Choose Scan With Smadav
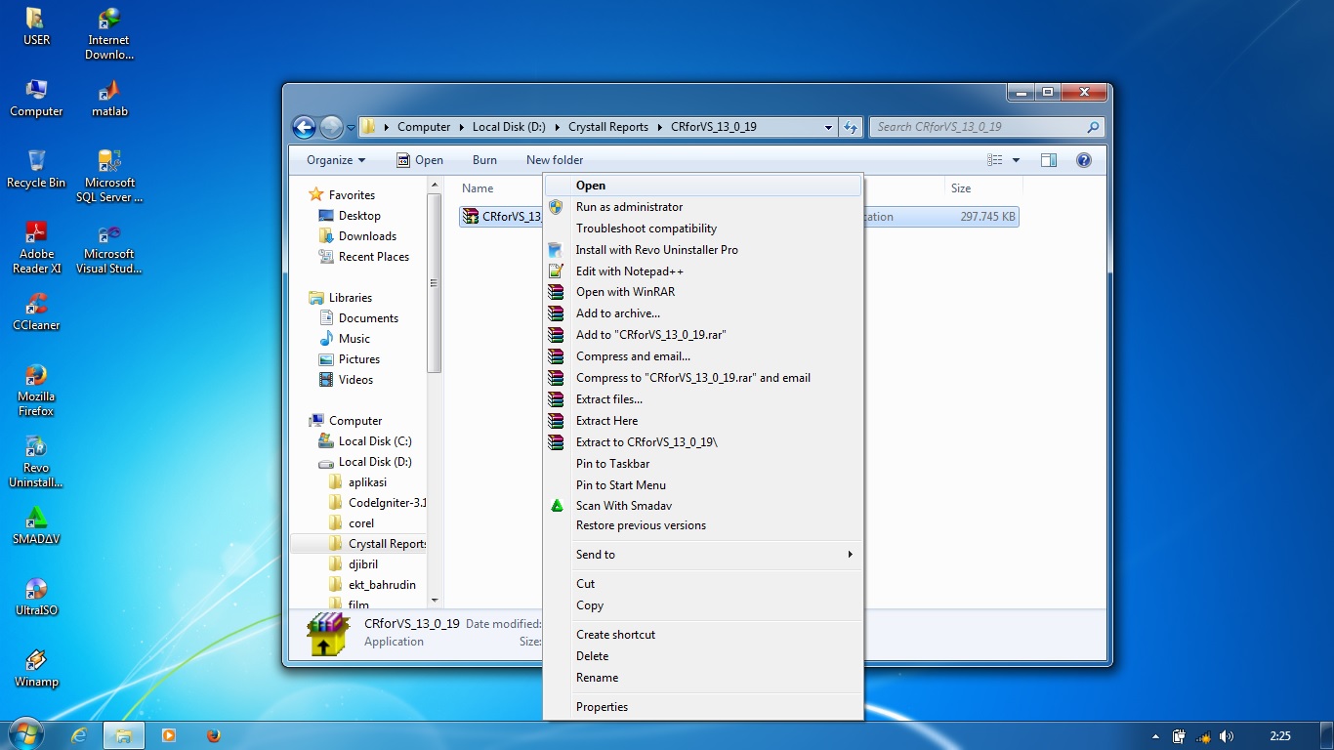This screenshot has height=750, width=1334. pyautogui.click(x=703, y=506)
